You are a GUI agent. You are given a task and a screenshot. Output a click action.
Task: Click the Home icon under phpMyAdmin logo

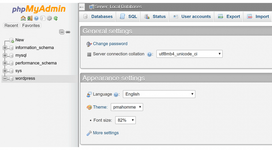23,19
